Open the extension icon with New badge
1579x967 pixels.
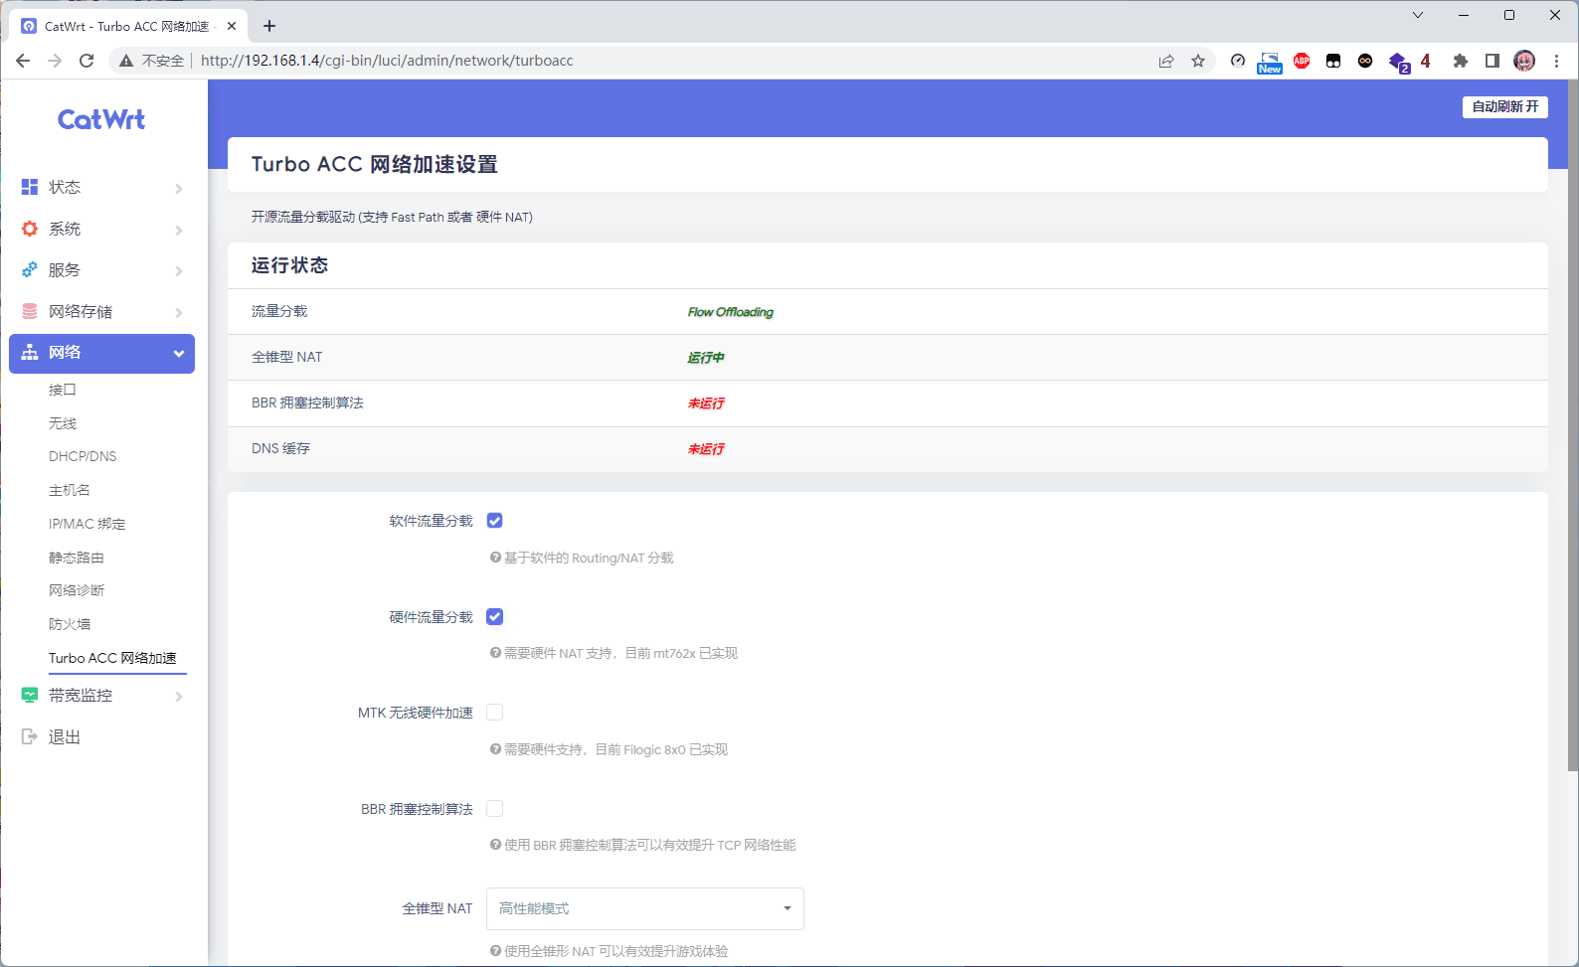click(1270, 63)
